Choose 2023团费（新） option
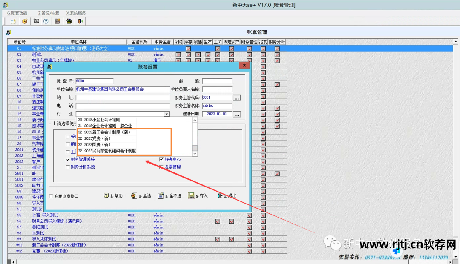 135,145
